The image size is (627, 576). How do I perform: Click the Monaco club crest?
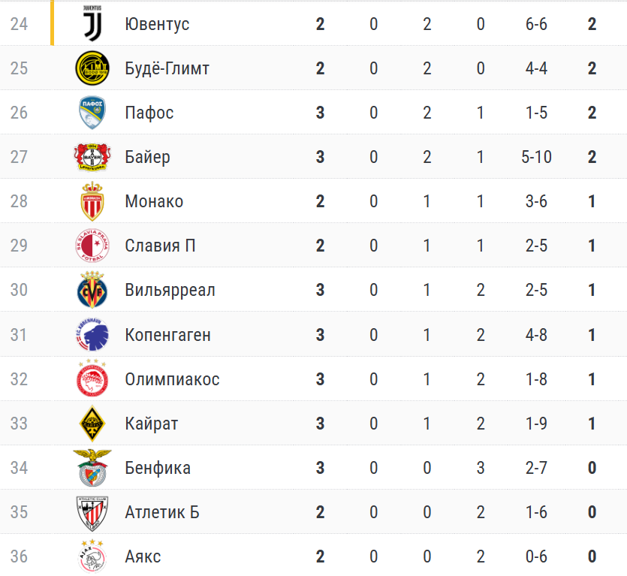pos(92,201)
